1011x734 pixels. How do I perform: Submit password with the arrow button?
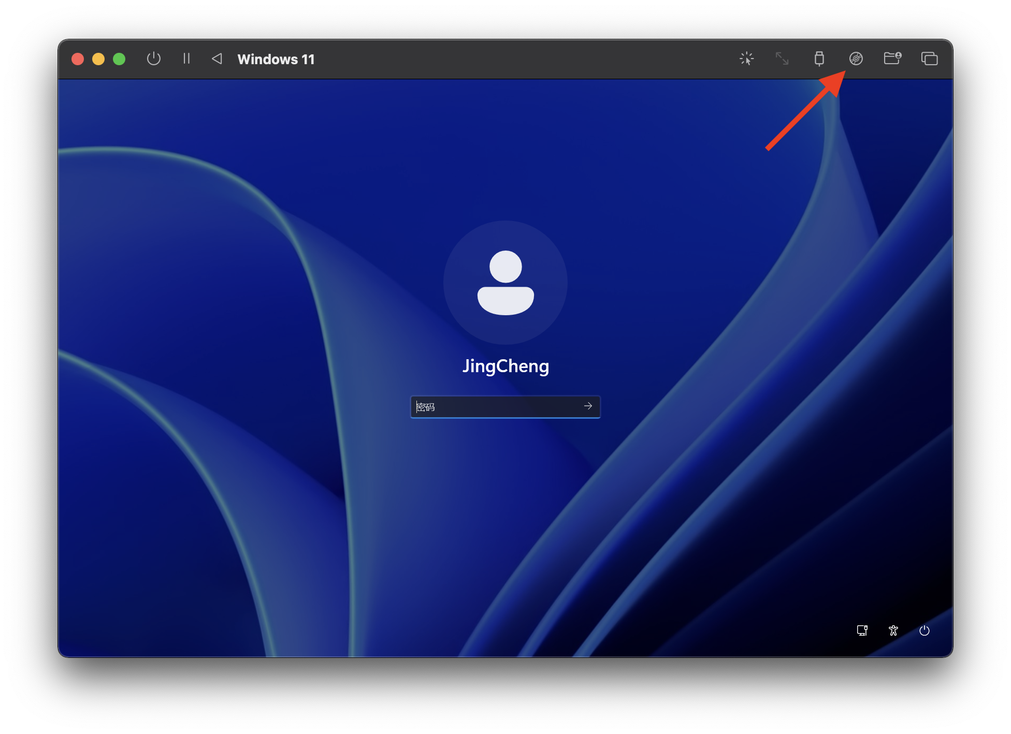[588, 406]
